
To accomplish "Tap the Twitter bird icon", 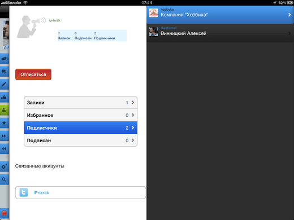I will pyautogui.click(x=24, y=192).
